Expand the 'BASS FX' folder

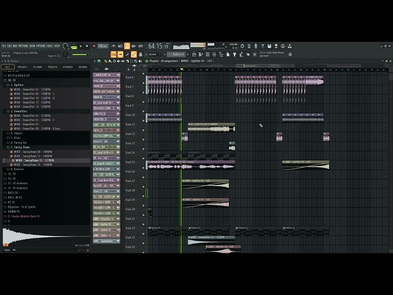point(47,192)
